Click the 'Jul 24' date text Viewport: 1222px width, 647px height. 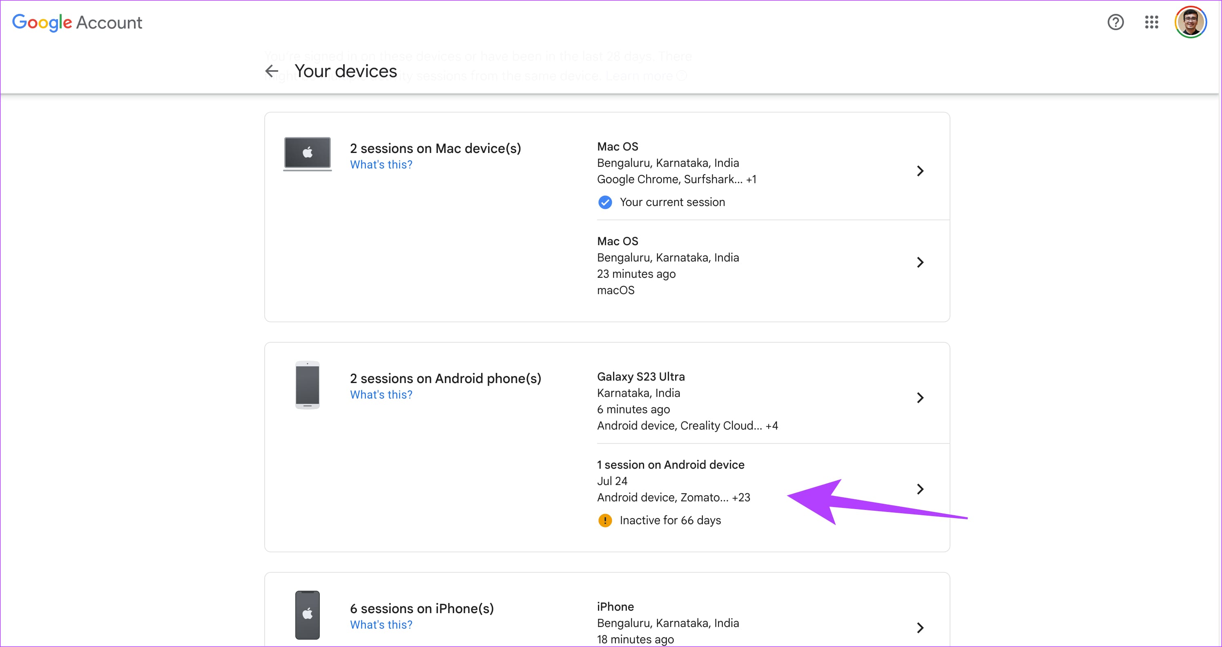(612, 481)
